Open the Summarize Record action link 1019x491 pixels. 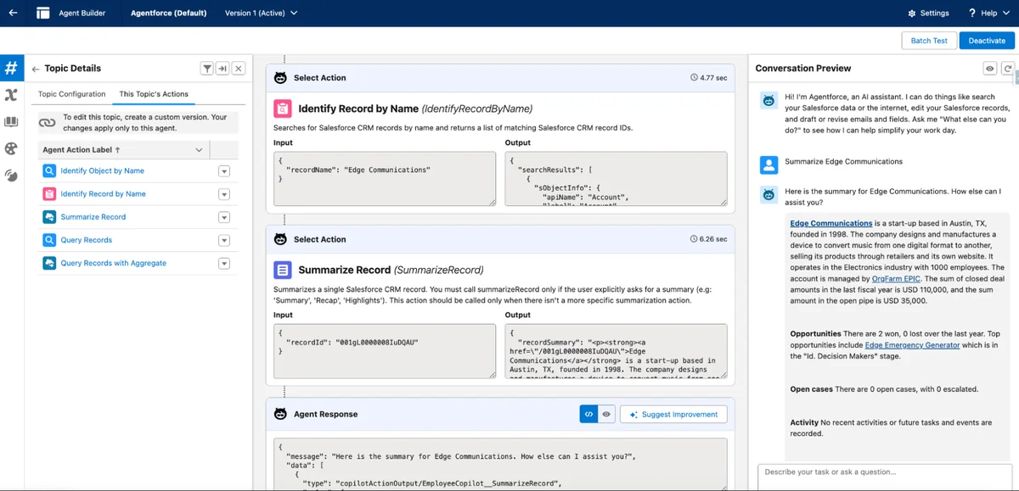point(93,217)
